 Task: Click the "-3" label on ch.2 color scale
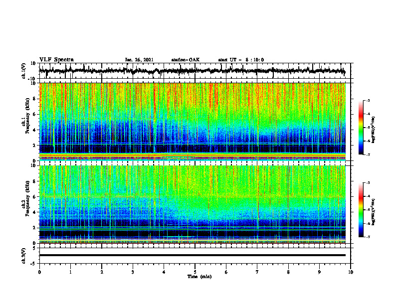[x=368, y=183]
